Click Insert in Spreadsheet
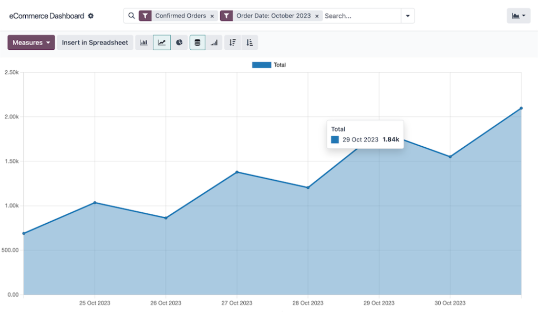Image resolution: width=538 pixels, height=316 pixels. coord(95,42)
